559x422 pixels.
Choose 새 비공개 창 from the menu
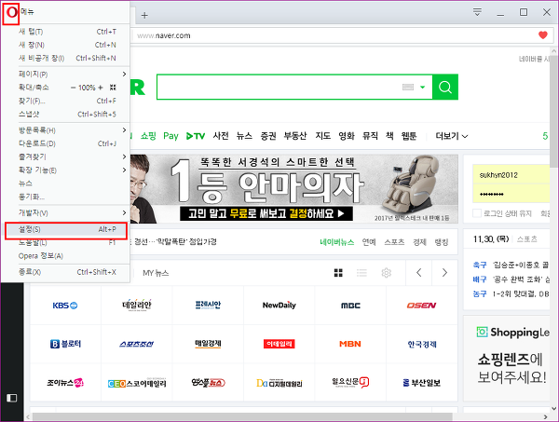(65, 58)
